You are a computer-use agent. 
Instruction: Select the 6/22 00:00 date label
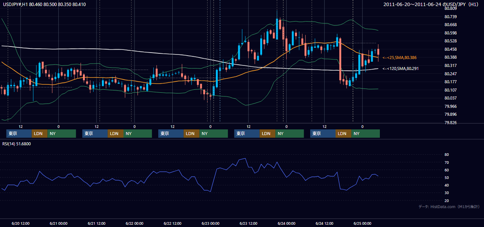pyautogui.click(x=134, y=223)
